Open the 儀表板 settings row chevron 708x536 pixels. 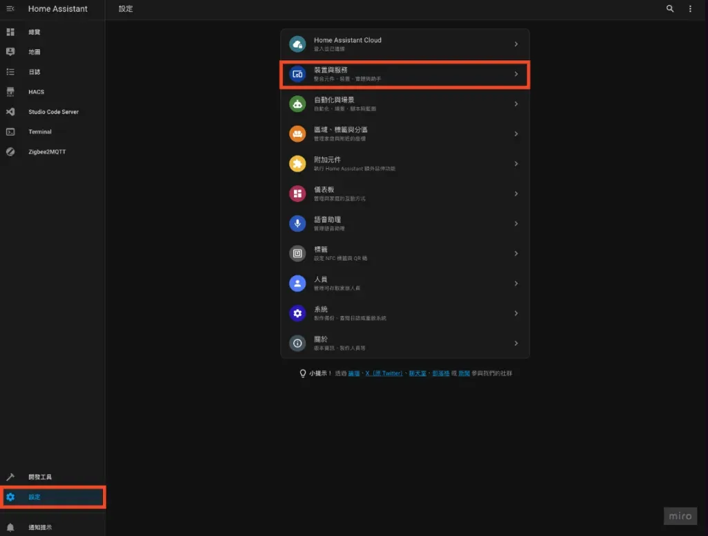(x=516, y=194)
